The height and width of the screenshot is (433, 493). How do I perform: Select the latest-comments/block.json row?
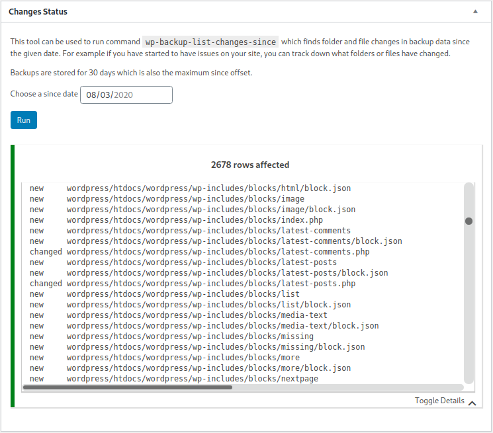pos(216,241)
